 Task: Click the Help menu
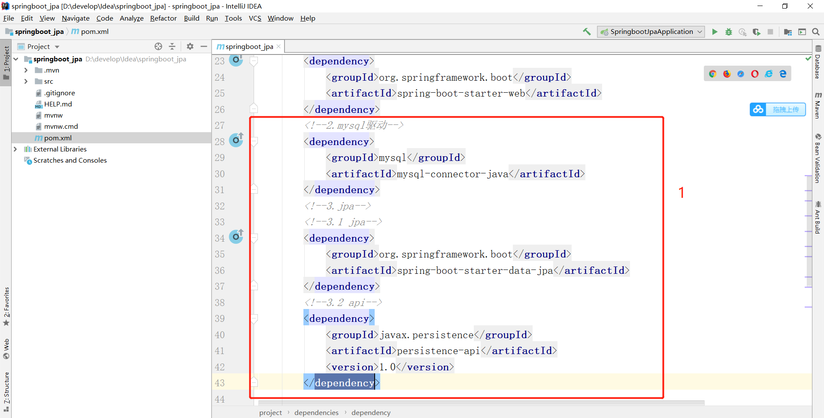coord(308,18)
